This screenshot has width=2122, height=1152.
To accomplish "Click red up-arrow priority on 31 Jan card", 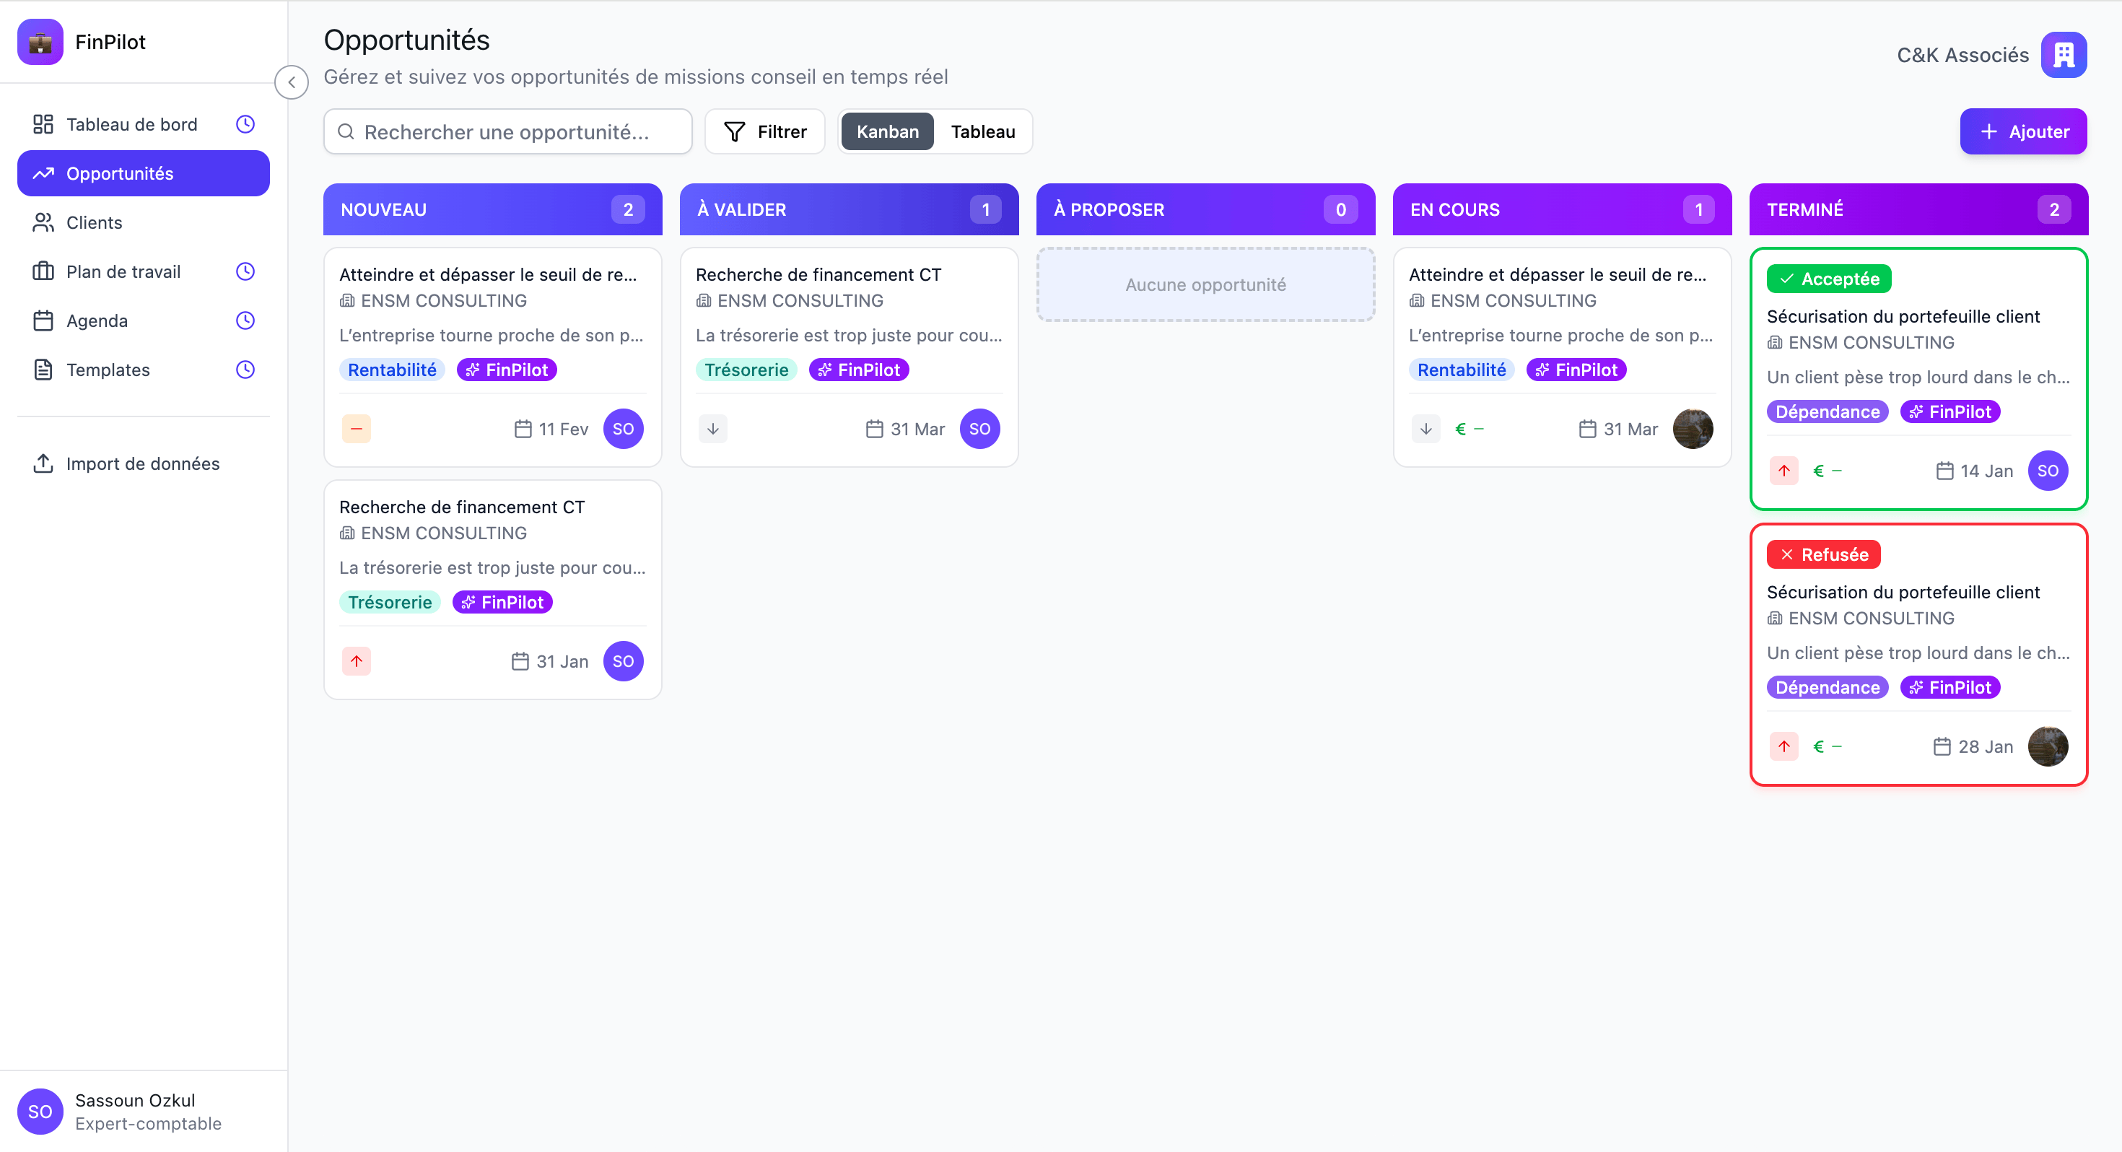I will tap(357, 661).
